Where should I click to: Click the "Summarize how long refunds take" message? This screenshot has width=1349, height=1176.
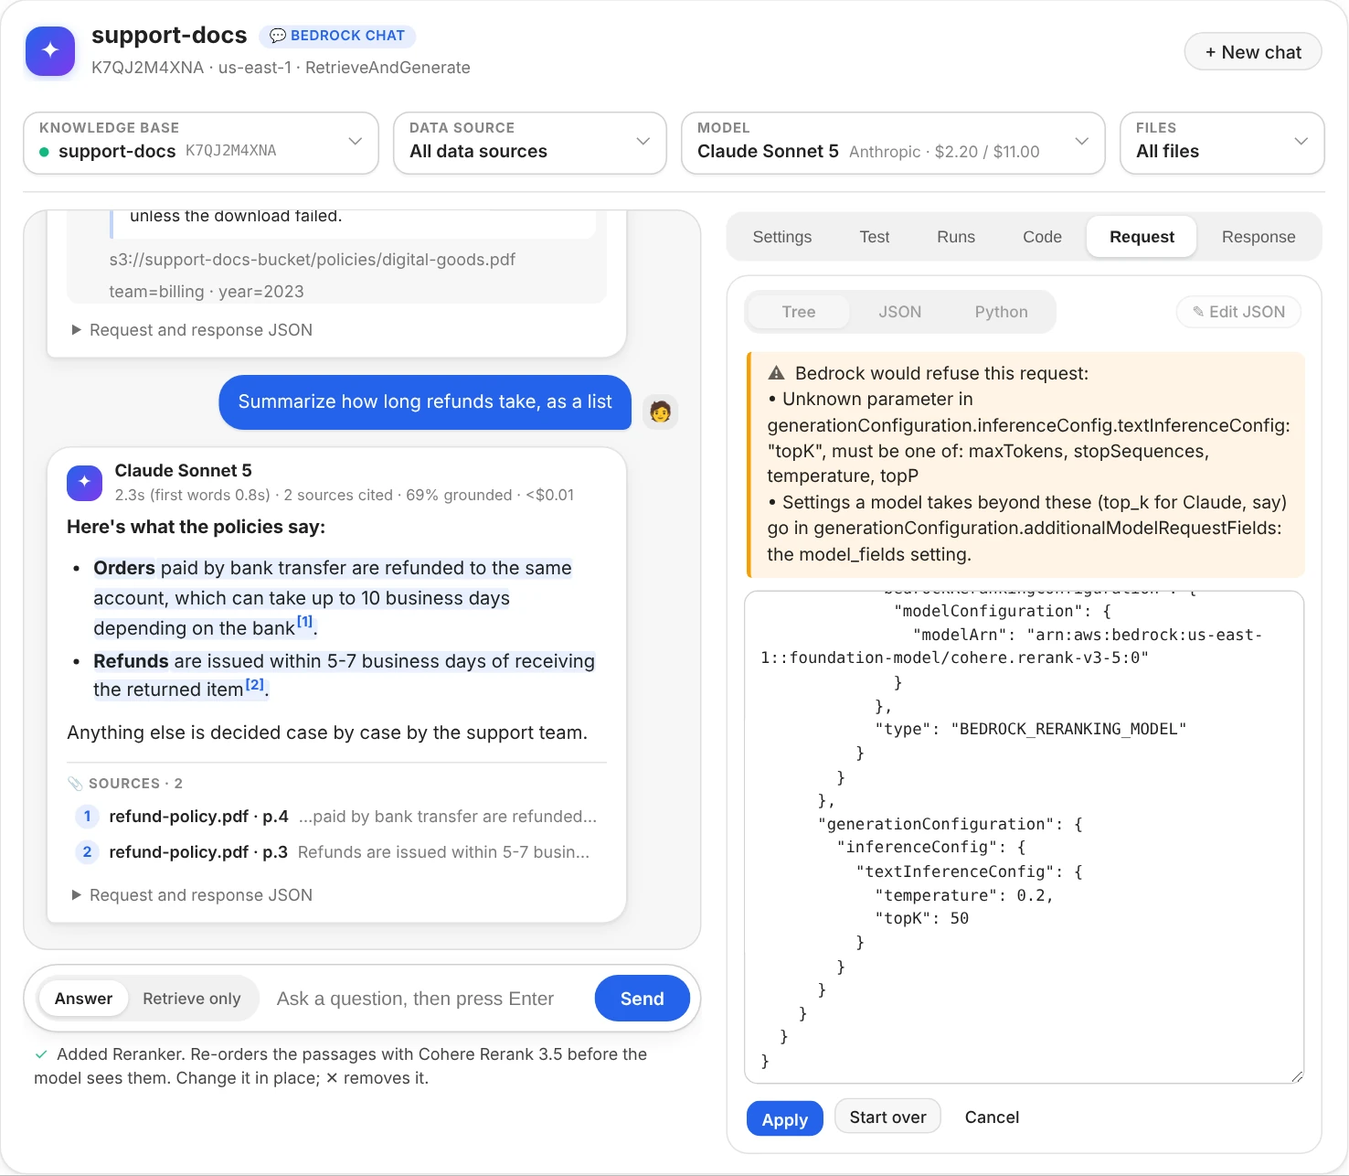(x=425, y=402)
